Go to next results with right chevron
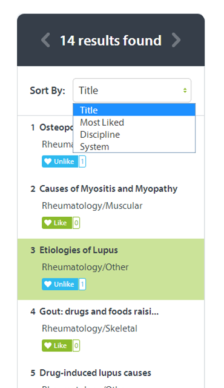This screenshot has height=388, width=224. pyautogui.click(x=176, y=40)
